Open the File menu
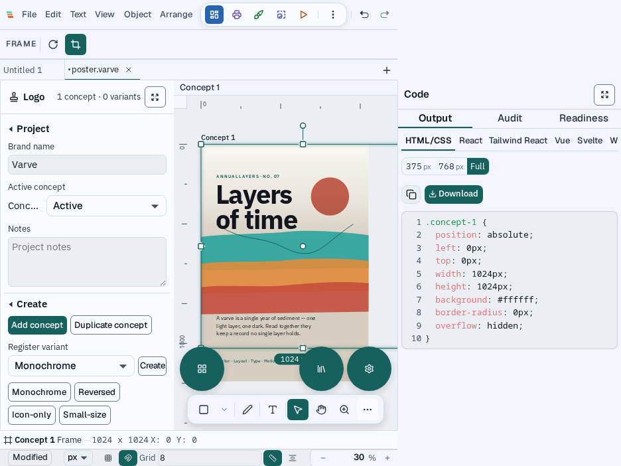The image size is (621, 466). [29, 15]
